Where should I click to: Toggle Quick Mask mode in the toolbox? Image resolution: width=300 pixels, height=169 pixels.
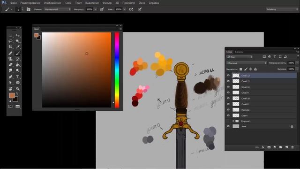click(x=10, y=107)
